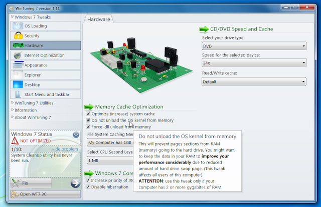Collapse the Windows 7 Tweaks section
The image size is (321, 207).
click(31, 17)
